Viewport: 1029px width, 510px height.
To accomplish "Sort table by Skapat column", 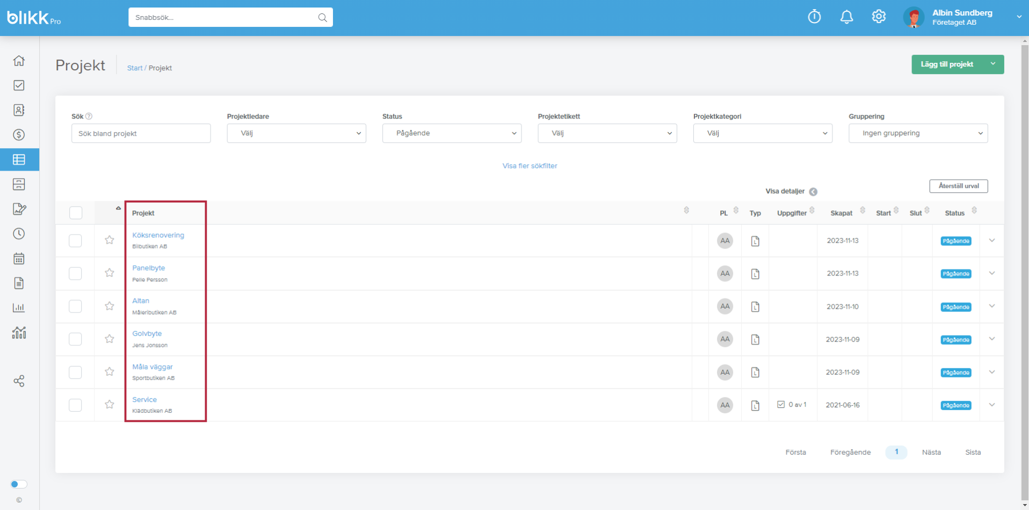I will [841, 213].
